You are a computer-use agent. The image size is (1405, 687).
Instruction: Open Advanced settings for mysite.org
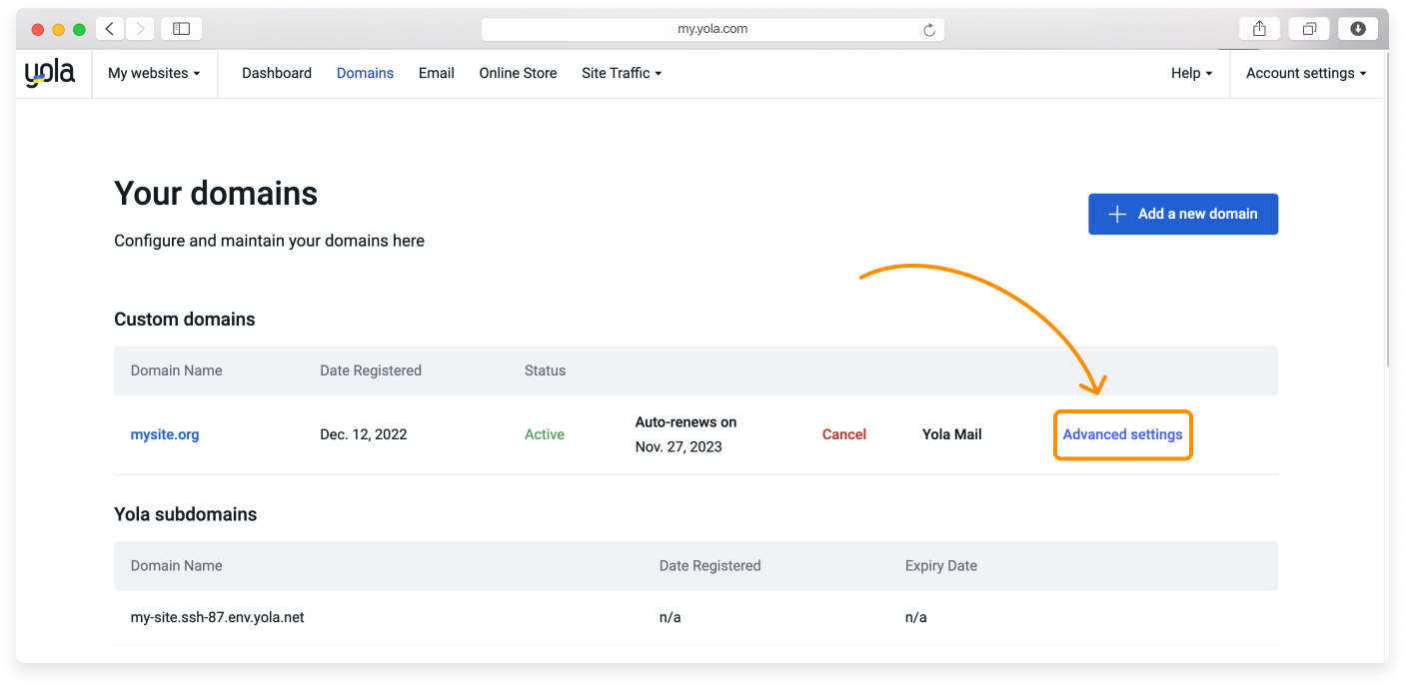(x=1122, y=434)
